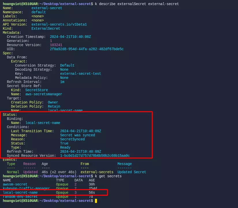The height and width of the screenshot is (208, 238).
Task: Click the Conversion Strategy value 'Default'
Action: pyautogui.click(x=67, y=66)
